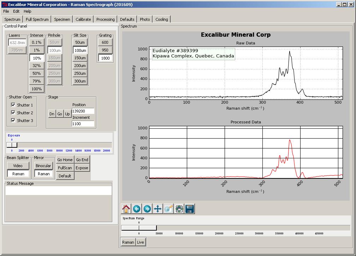Go to the Calibrate tab
This screenshot has width=356, height=256.
point(83,19)
